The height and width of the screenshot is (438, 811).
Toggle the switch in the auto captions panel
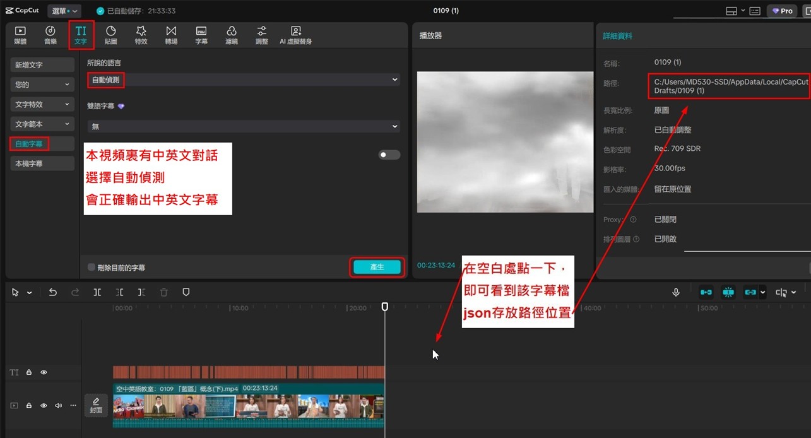(389, 155)
